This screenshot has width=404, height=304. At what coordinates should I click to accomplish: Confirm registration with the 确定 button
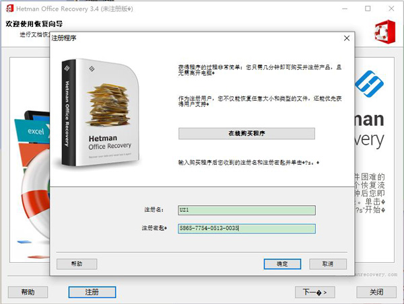tap(282, 264)
